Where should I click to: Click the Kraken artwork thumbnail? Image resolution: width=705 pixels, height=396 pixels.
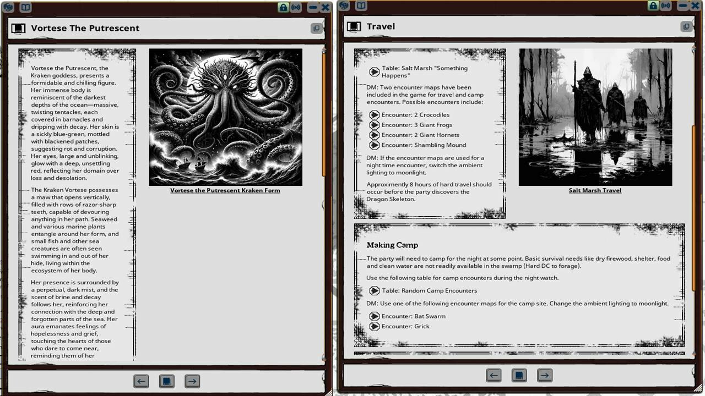[226, 117]
